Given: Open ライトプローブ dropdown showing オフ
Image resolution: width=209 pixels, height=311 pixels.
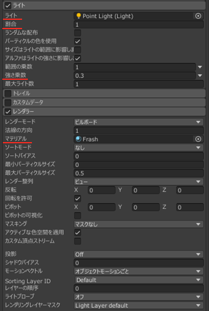Looking at the screenshot, I should (139, 297).
